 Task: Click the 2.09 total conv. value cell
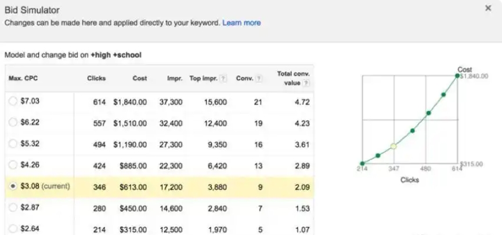click(302, 187)
